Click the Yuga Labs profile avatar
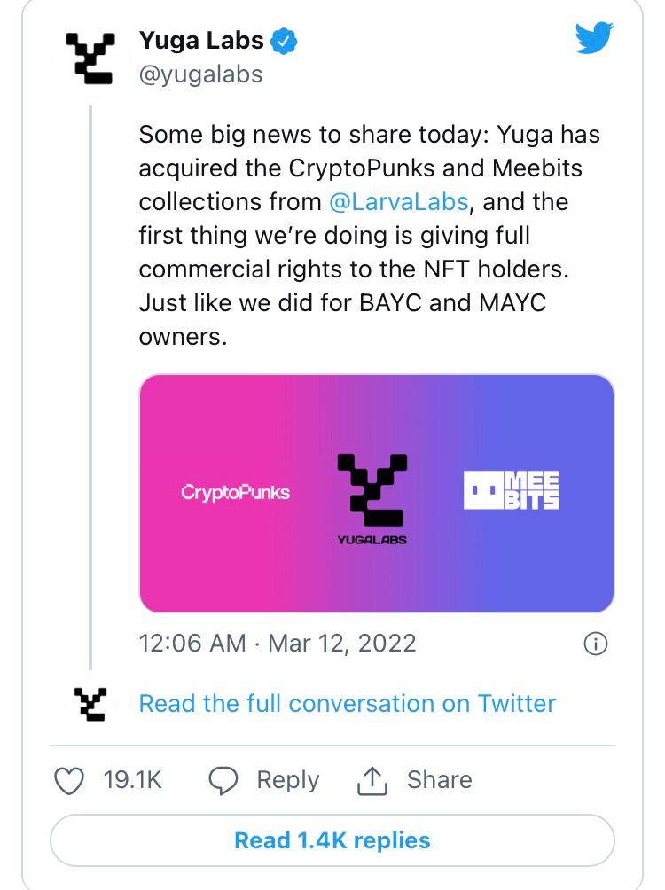Image resolution: width=665 pixels, height=890 pixels. tap(90, 59)
